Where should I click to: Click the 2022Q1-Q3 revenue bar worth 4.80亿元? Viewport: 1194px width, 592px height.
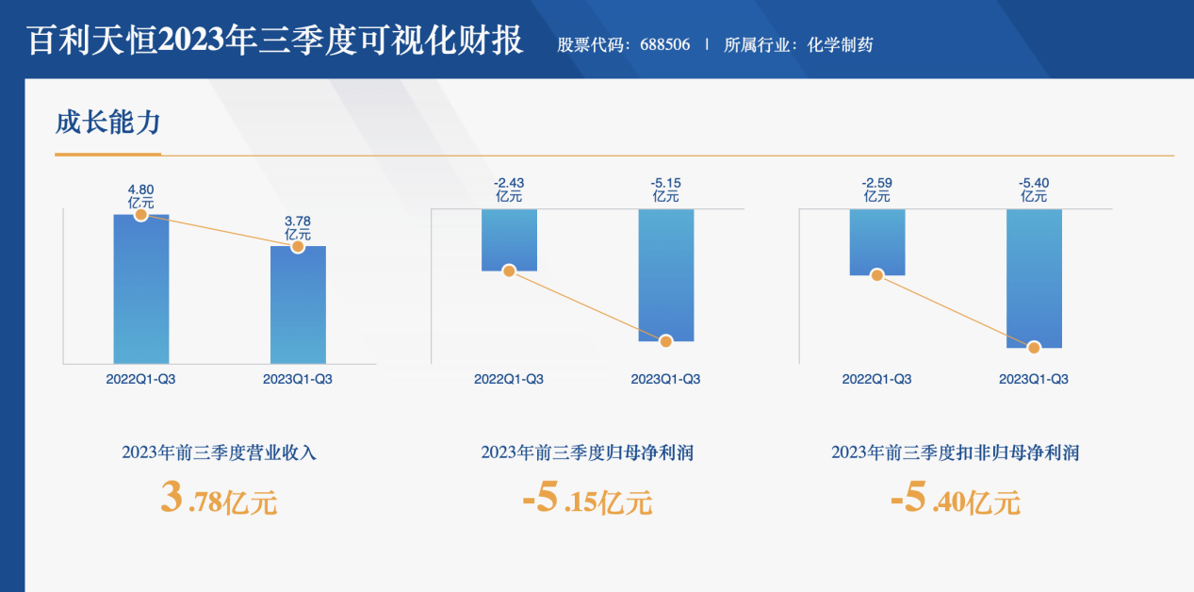click(x=141, y=288)
